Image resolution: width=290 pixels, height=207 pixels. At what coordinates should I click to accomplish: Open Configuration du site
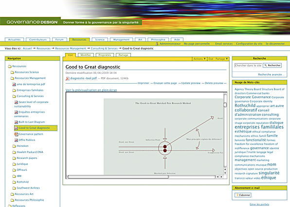[249, 44]
